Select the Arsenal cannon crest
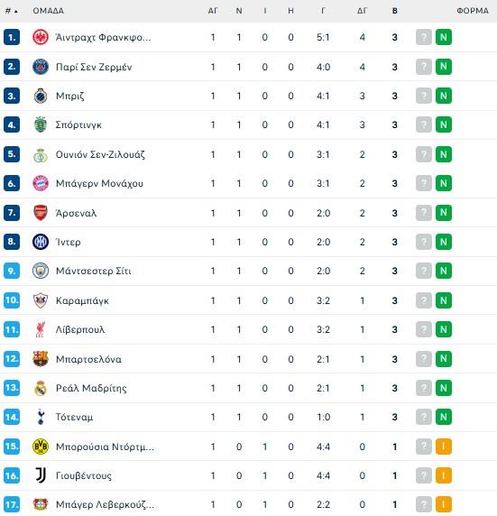497x516 pixels. (x=41, y=213)
